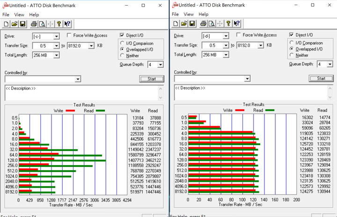This screenshot has height=217, width=337.
Task: Open Total Length dropdown in left window
Action: (x=45, y=55)
